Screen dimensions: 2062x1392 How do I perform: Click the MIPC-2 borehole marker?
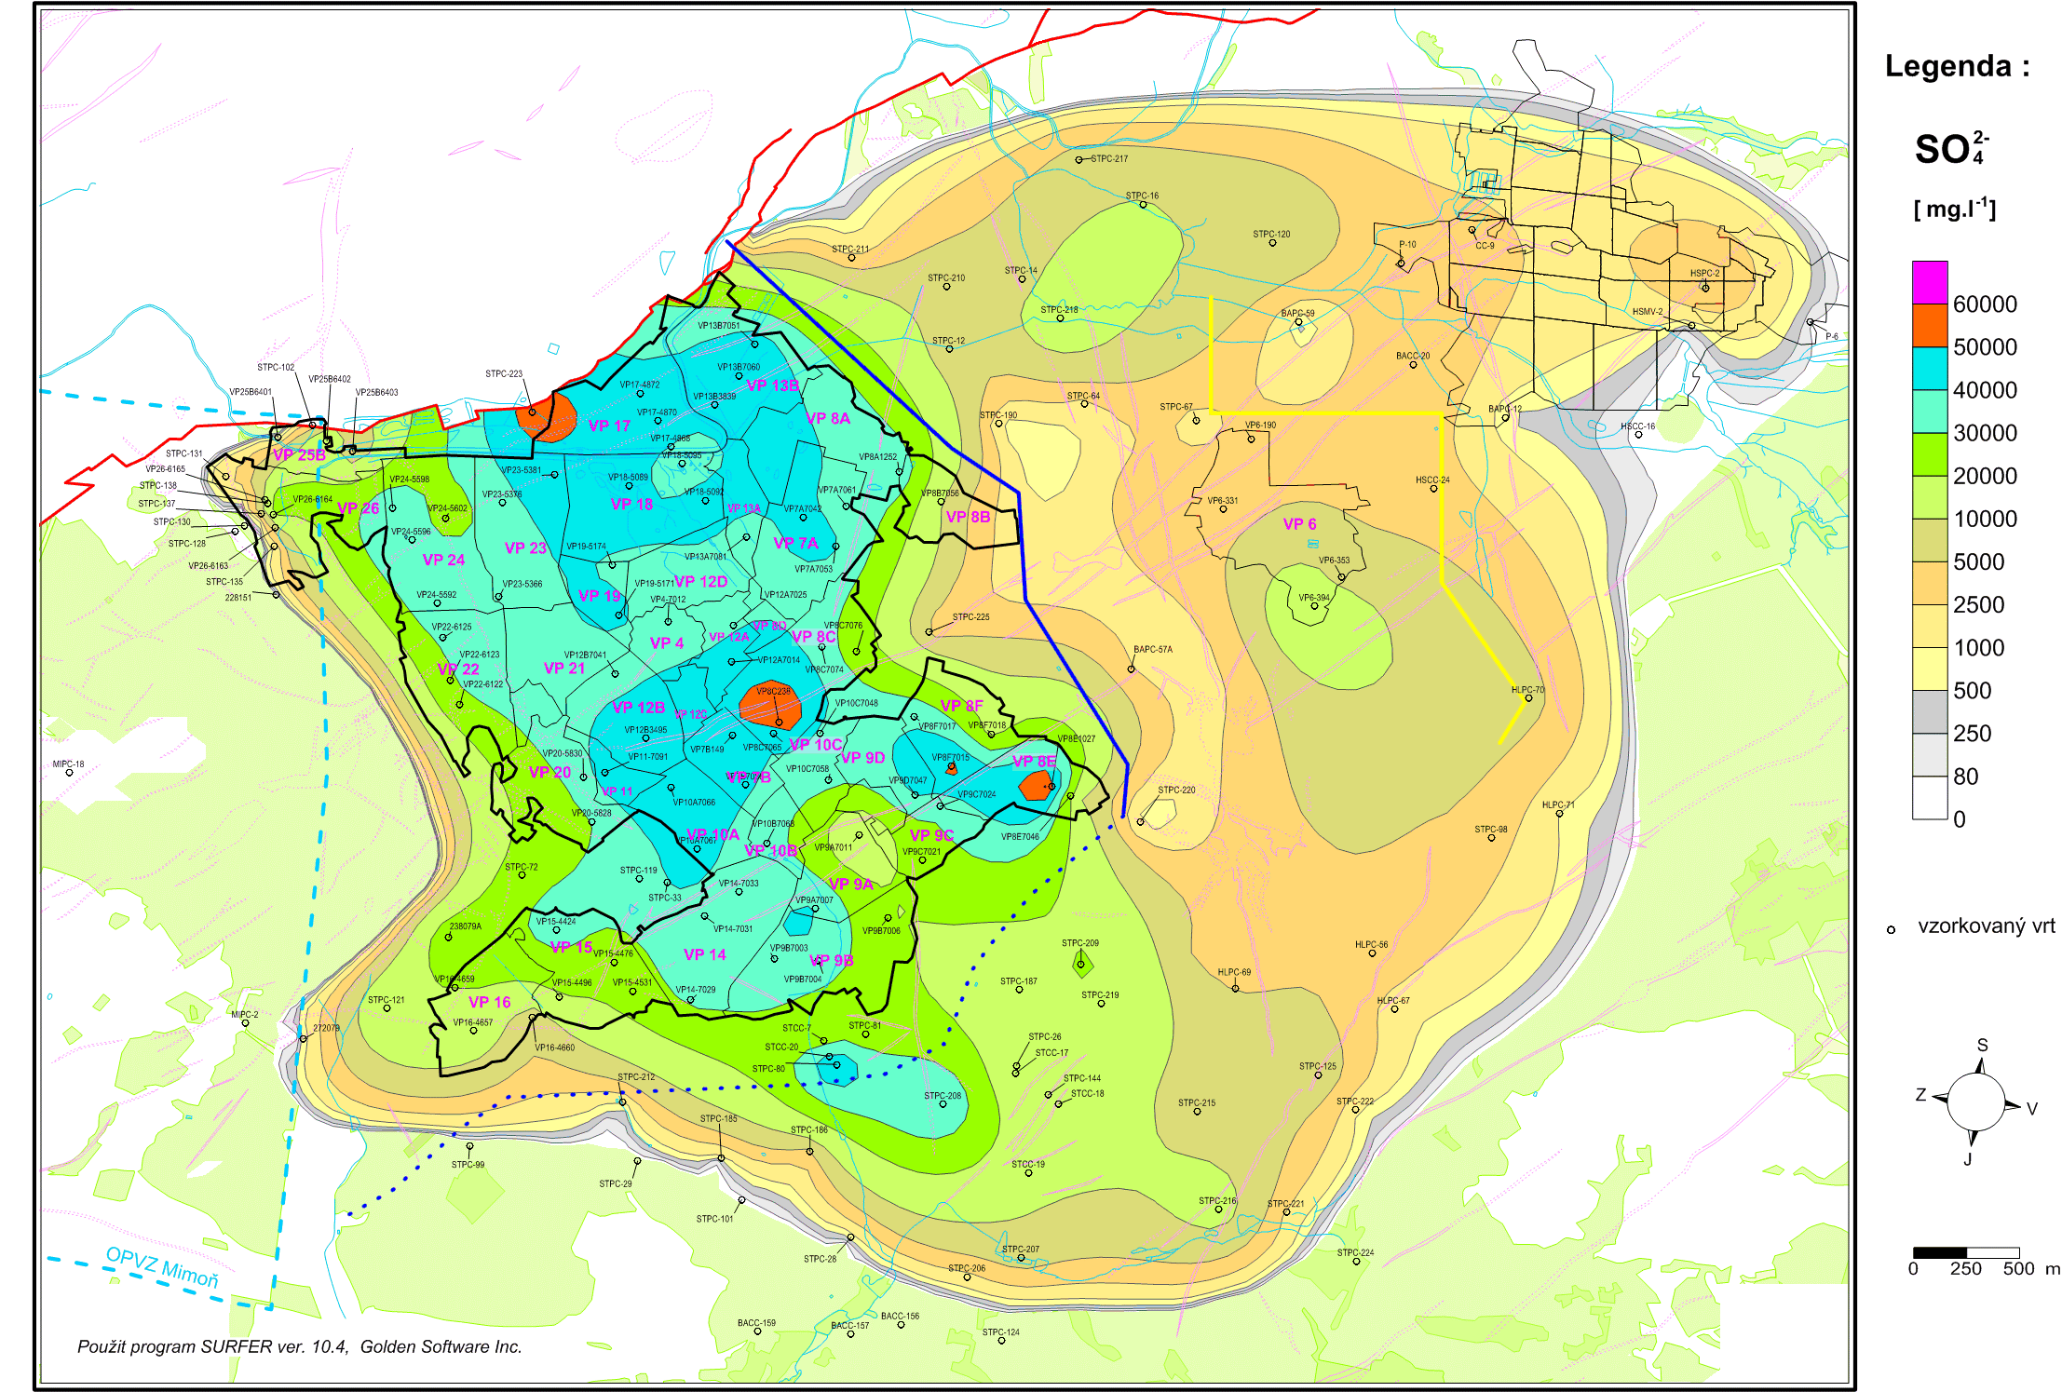245,1023
